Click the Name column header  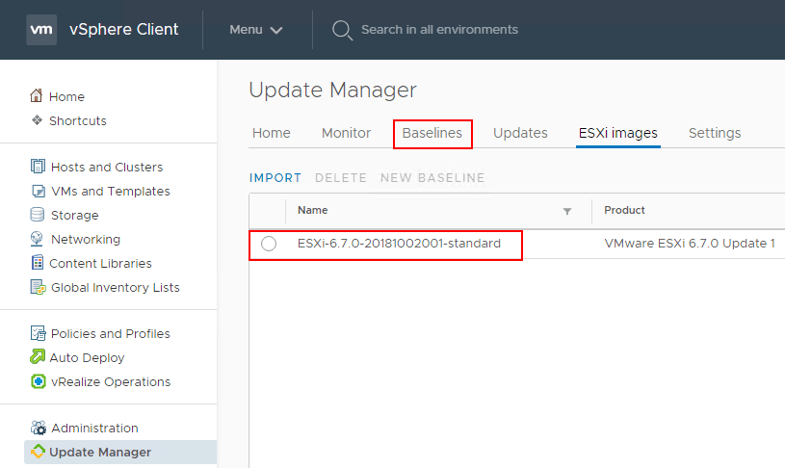[313, 210]
